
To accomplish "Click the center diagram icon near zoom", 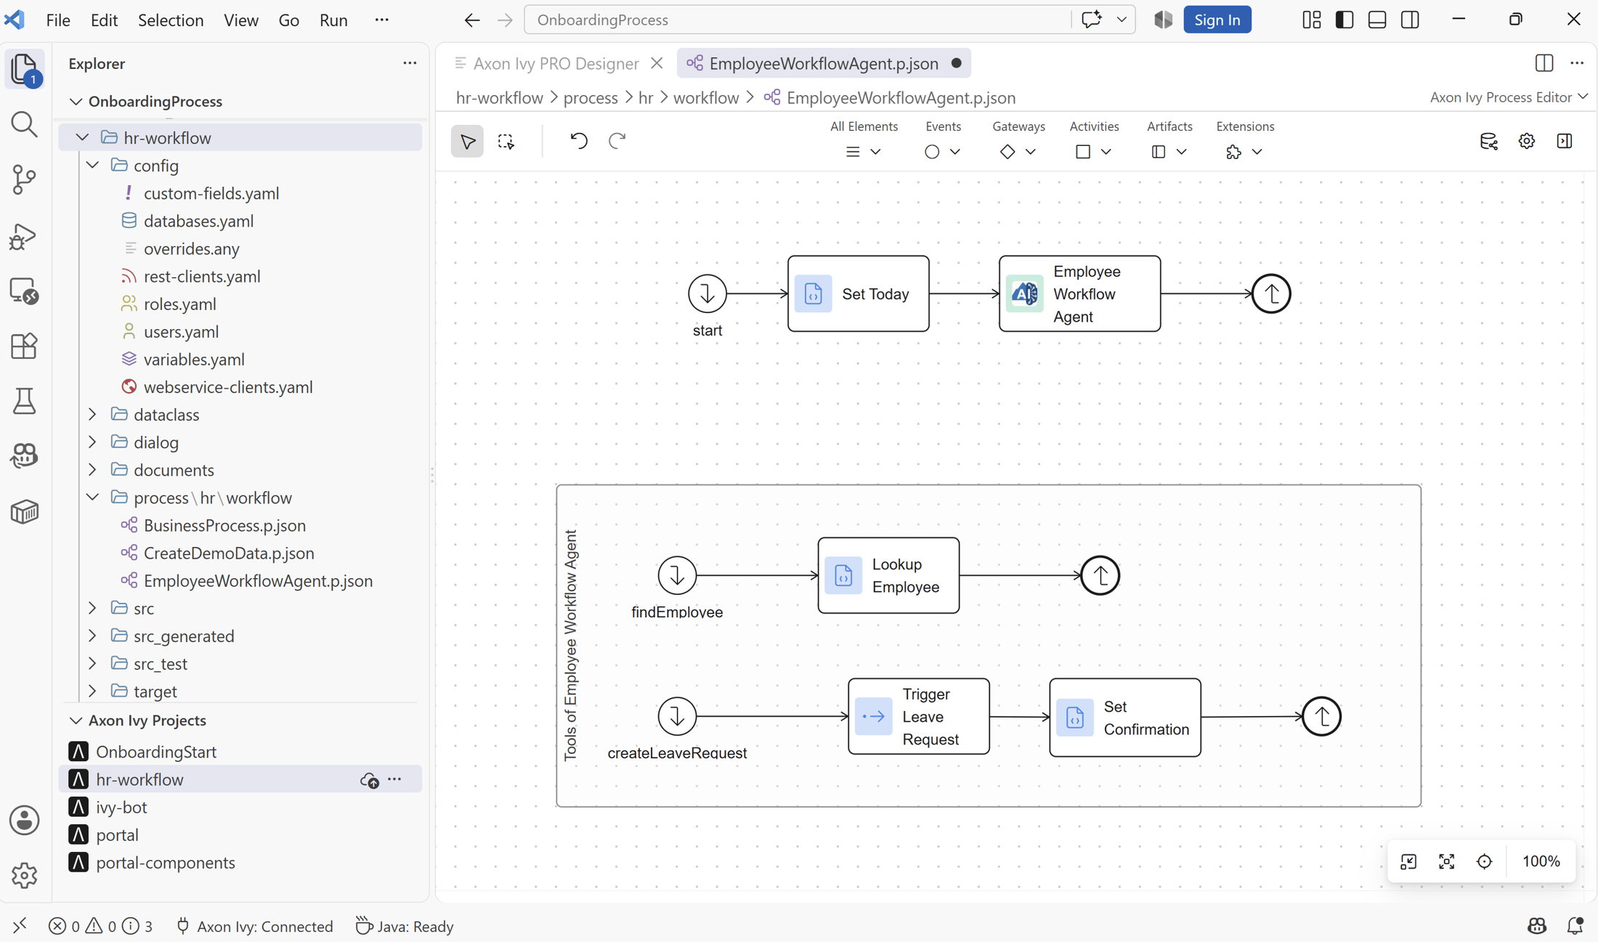I will tap(1484, 861).
